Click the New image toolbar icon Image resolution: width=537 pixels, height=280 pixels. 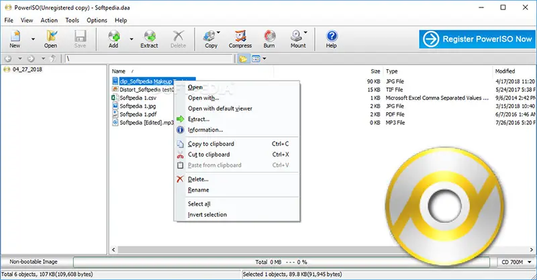point(15,39)
